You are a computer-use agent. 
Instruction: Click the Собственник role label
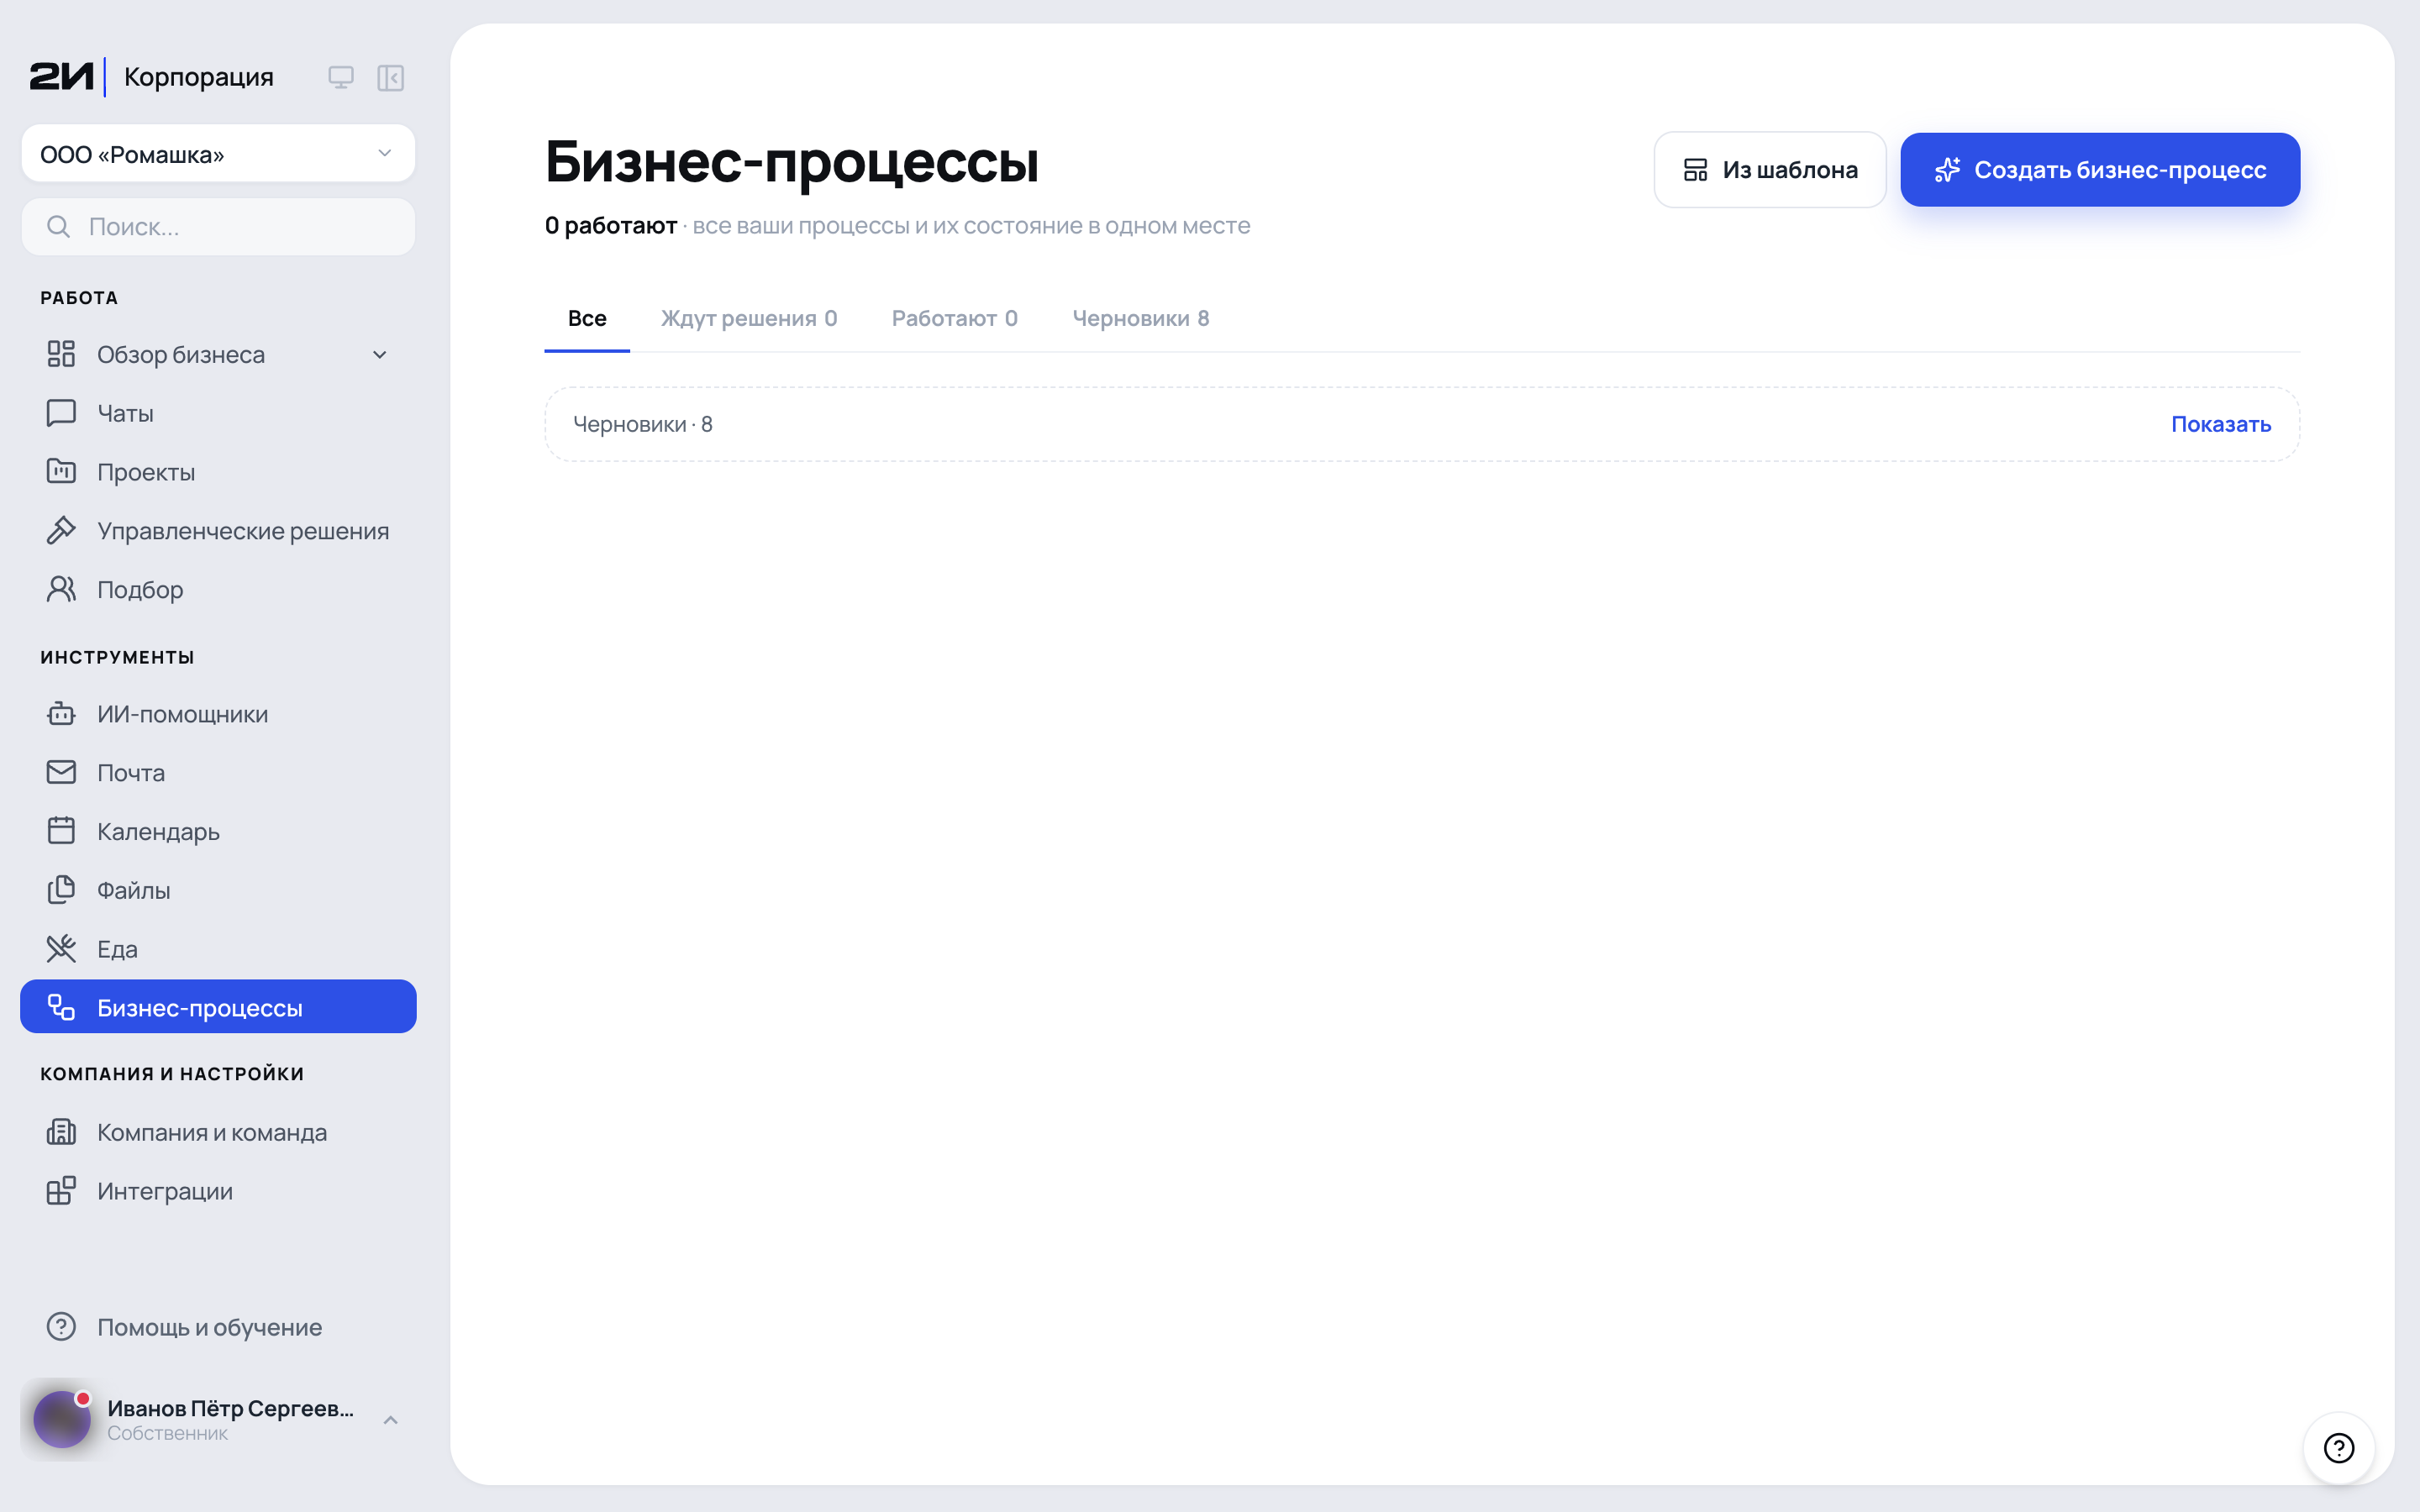click(168, 1433)
